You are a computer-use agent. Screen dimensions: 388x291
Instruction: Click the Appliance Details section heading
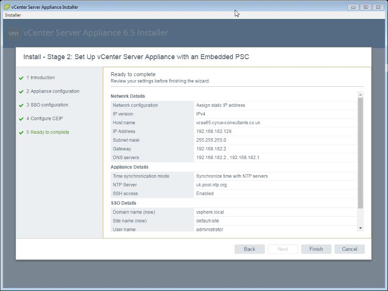tap(129, 167)
